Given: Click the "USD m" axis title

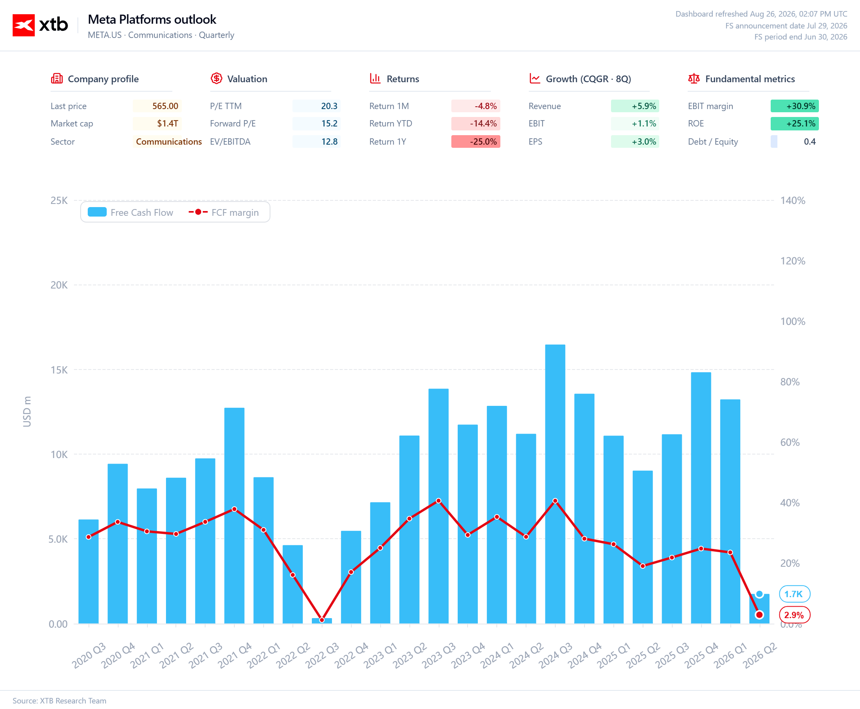Looking at the screenshot, I should click(27, 411).
